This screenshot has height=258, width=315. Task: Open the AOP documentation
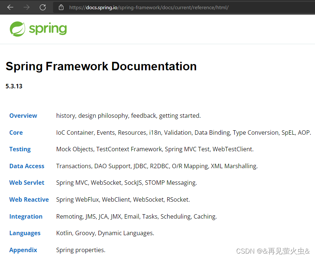pyautogui.click(x=304, y=132)
